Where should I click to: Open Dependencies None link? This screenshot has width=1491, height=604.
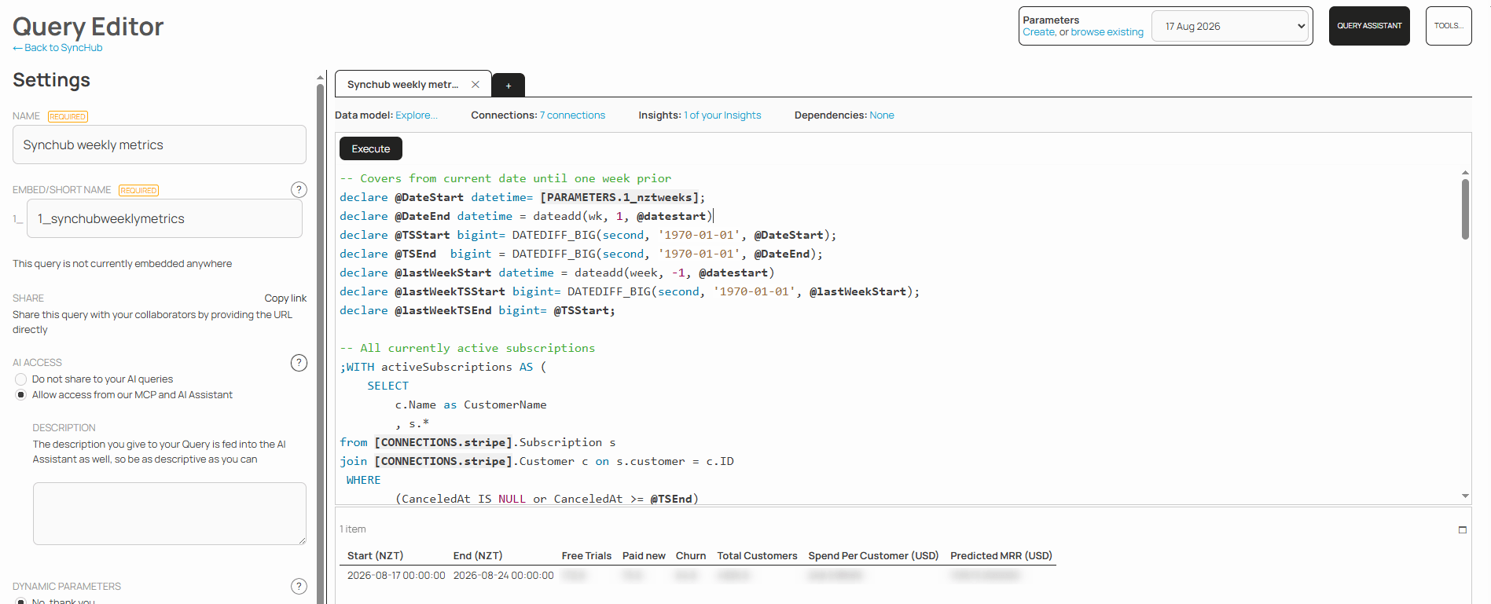882,115
